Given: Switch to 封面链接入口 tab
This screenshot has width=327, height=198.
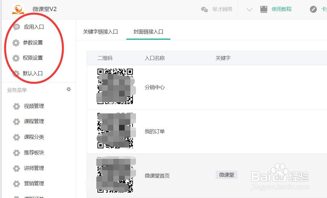Looking at the screenshot, I should coord(148,32).
